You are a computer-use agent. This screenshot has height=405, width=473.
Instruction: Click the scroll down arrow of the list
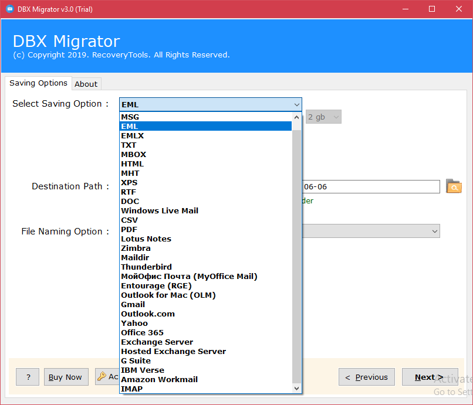click(296, 388)
